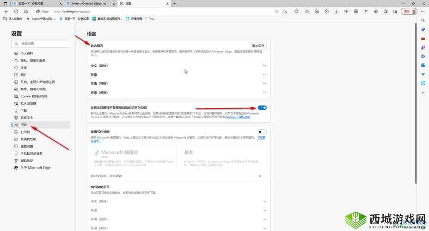429x231 pixels.
Task: Click the 登录 profile sign-in button
Action: click(x=406, y=11)
